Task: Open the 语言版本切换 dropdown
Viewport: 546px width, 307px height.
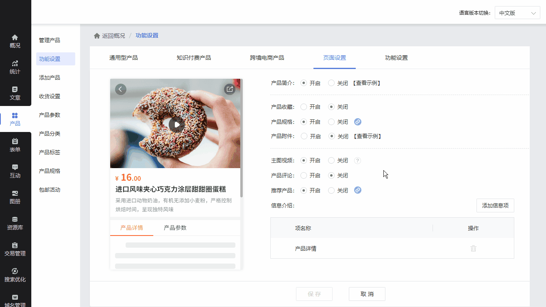Action: [x=517, y=13]
